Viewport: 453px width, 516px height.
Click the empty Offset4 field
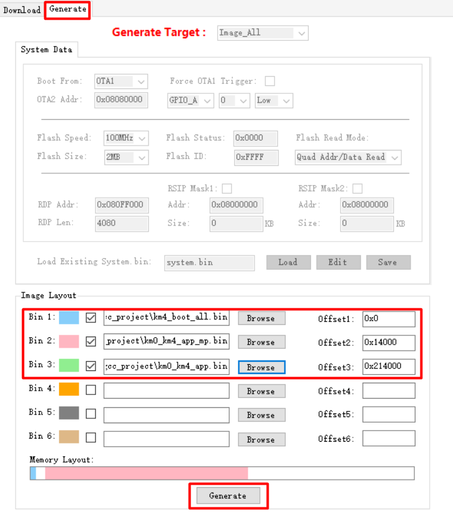pyautogui.click(x=389, y=391)
